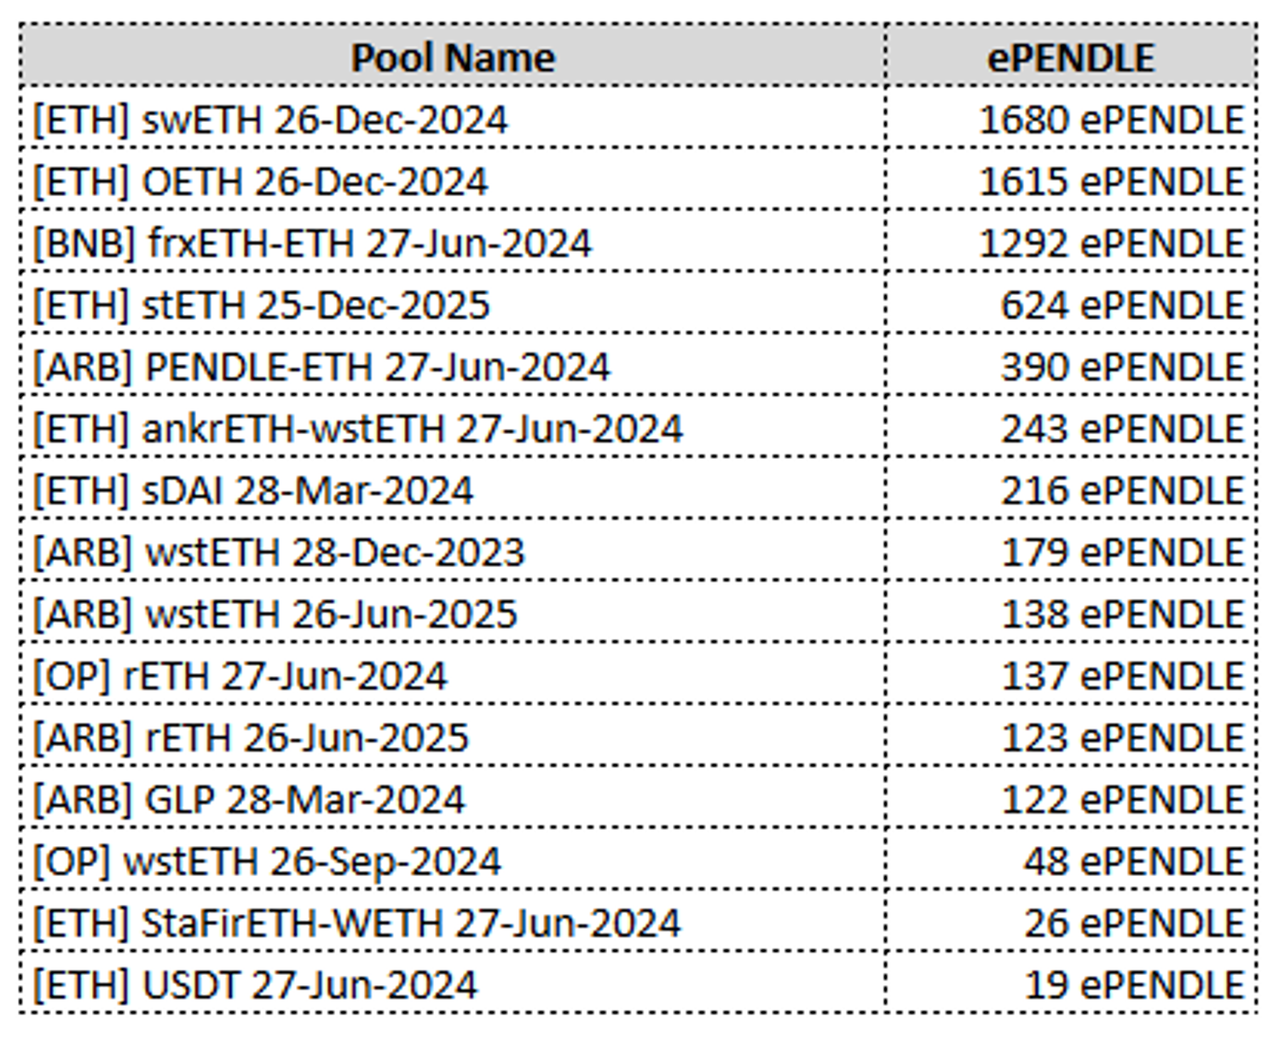Select the OETH 26-Dec-2024 pool cell

tap(260, 182)
